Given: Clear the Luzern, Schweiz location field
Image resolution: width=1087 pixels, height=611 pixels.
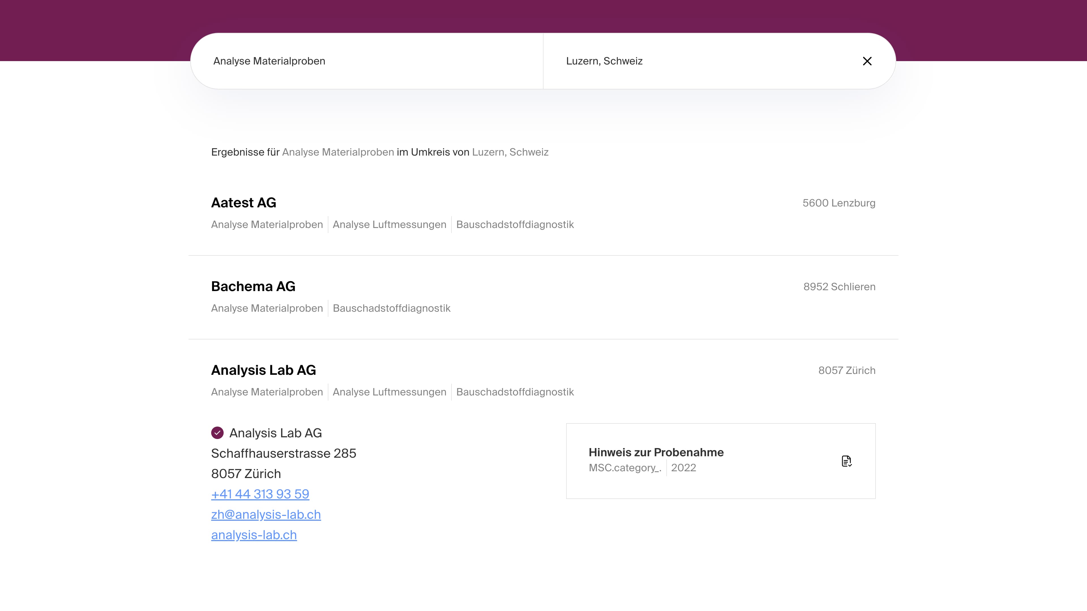Looking at the screenshot, I should click(867, 61).
